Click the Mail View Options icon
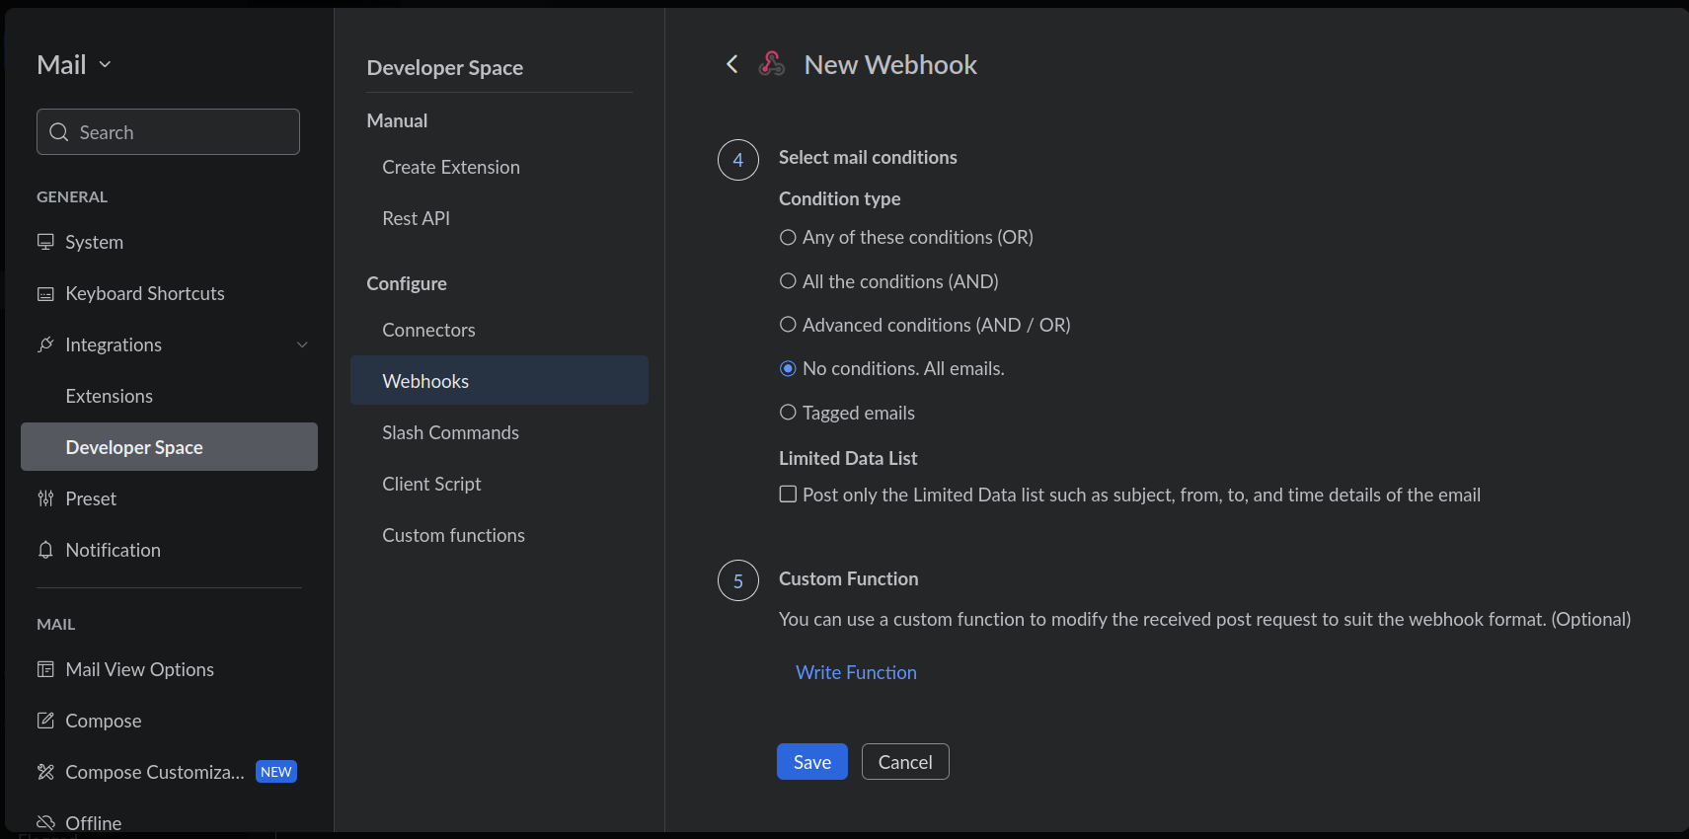 pos(45,669)
